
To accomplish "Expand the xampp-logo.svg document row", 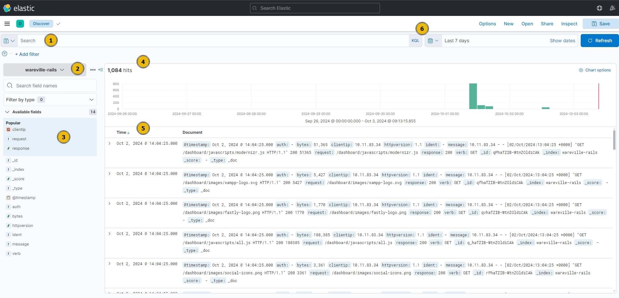I will click(109, 174).
